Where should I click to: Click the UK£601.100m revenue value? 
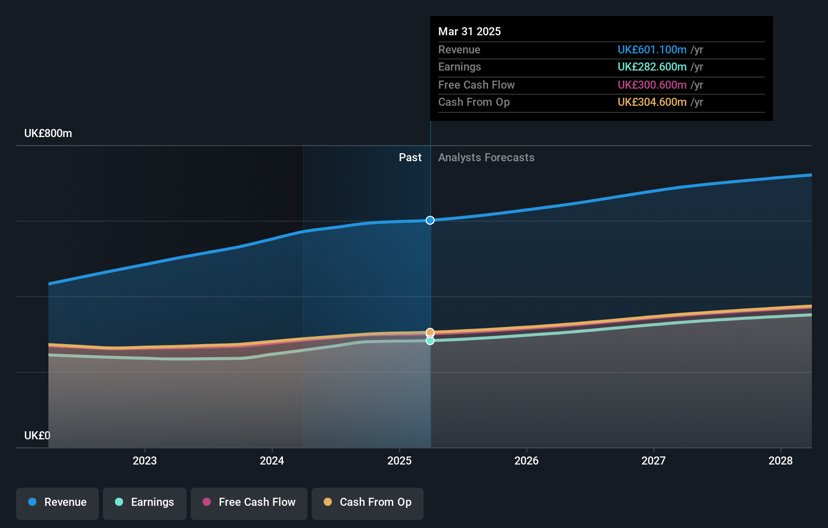652,50
